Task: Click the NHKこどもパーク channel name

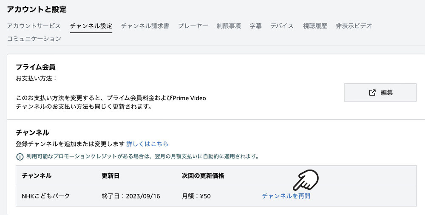Action: click(46, 196)
